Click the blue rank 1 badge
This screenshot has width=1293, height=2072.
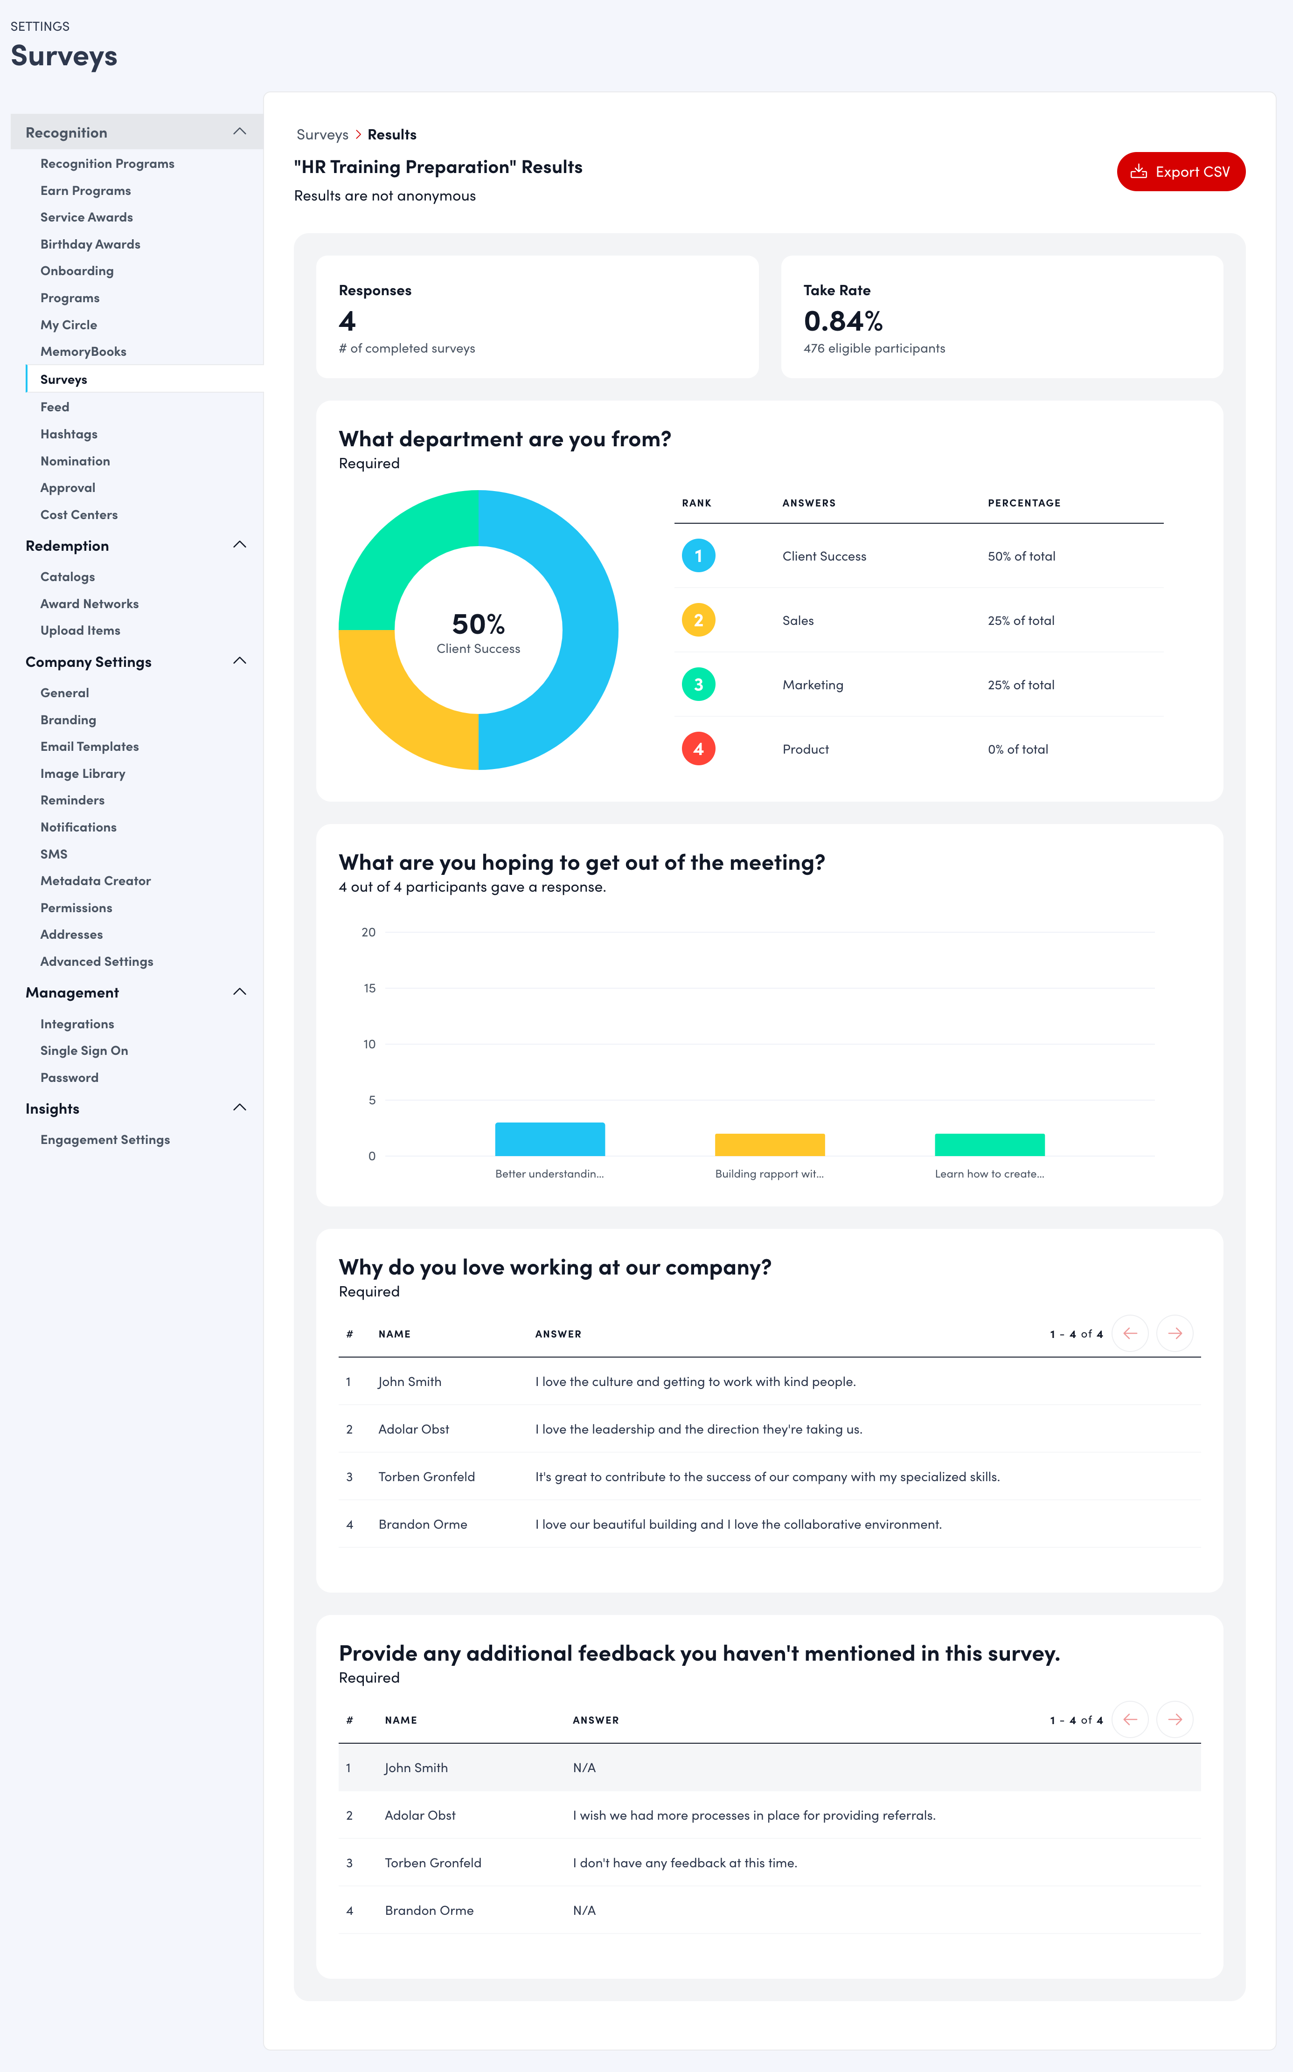[698, 555]
